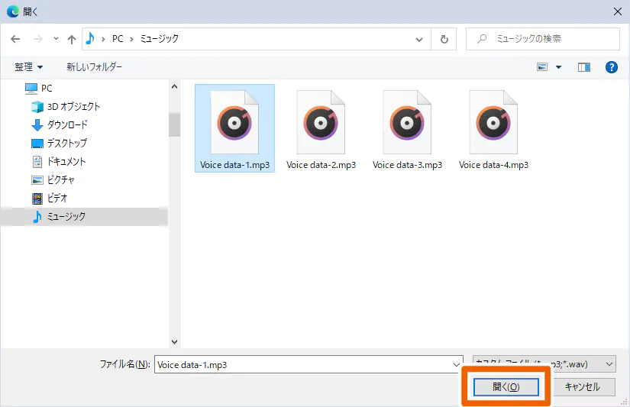The image size is (630, 407).
Task: Click the Back navigation arrow
Action: click(15, 39)
